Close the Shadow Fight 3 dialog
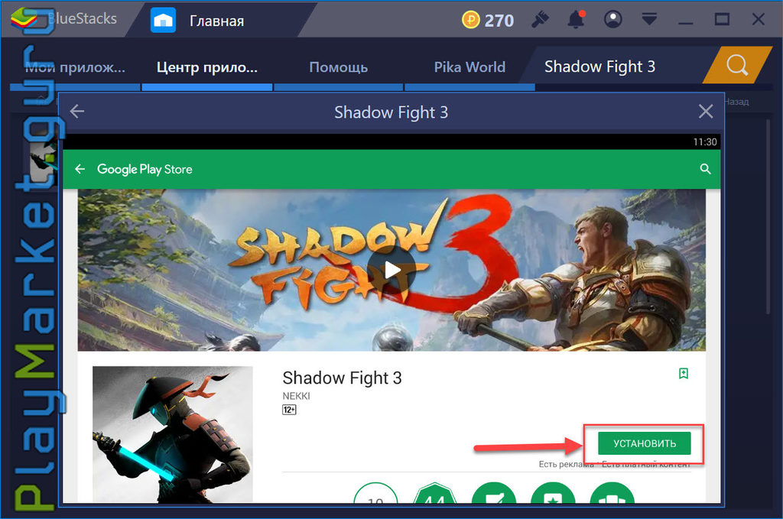The image size is (783, 519). pos(706,112)
